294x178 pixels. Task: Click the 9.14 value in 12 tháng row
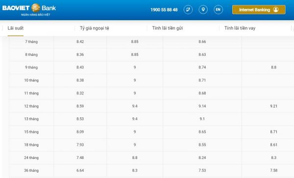pos(202,106)
